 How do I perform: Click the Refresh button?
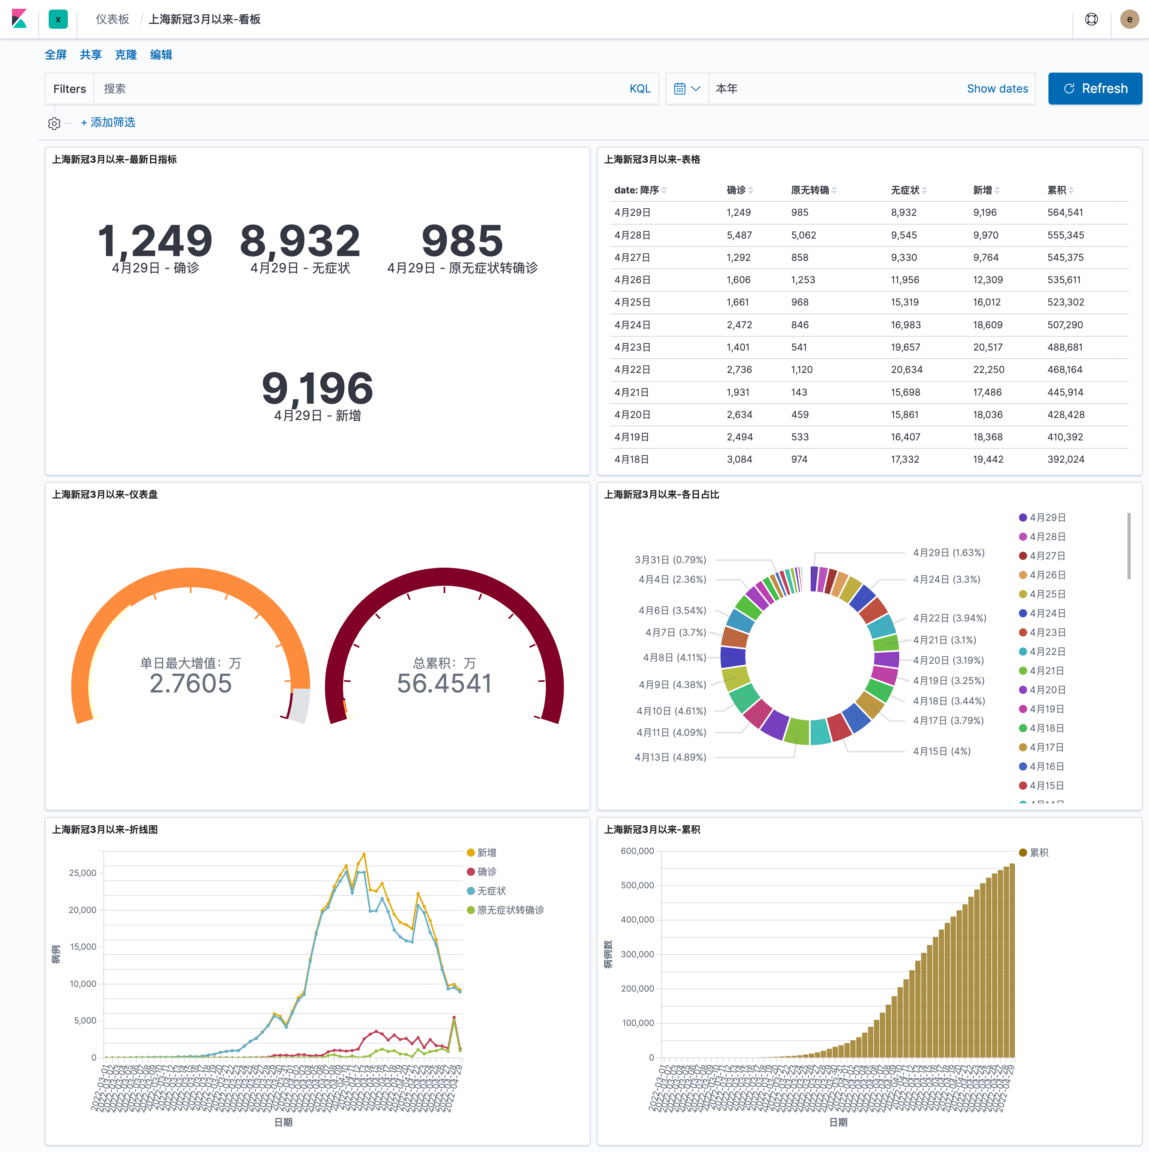point(1095,88)
